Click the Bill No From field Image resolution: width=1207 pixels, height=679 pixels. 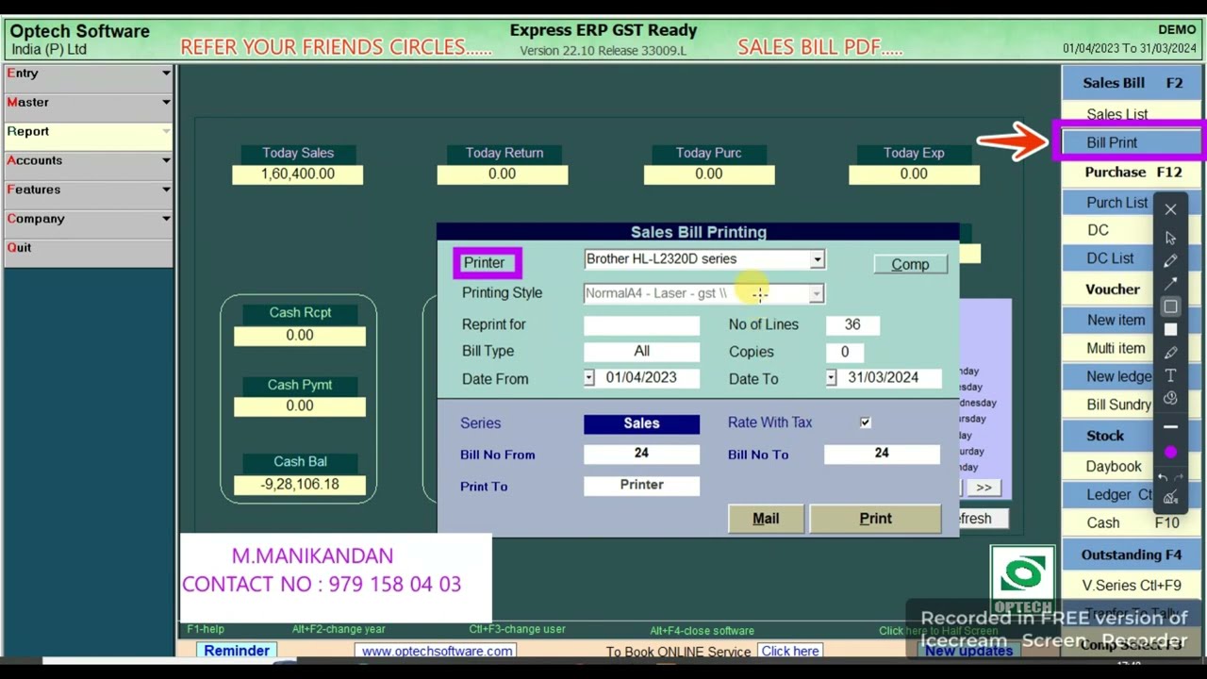tap(641, 454)
